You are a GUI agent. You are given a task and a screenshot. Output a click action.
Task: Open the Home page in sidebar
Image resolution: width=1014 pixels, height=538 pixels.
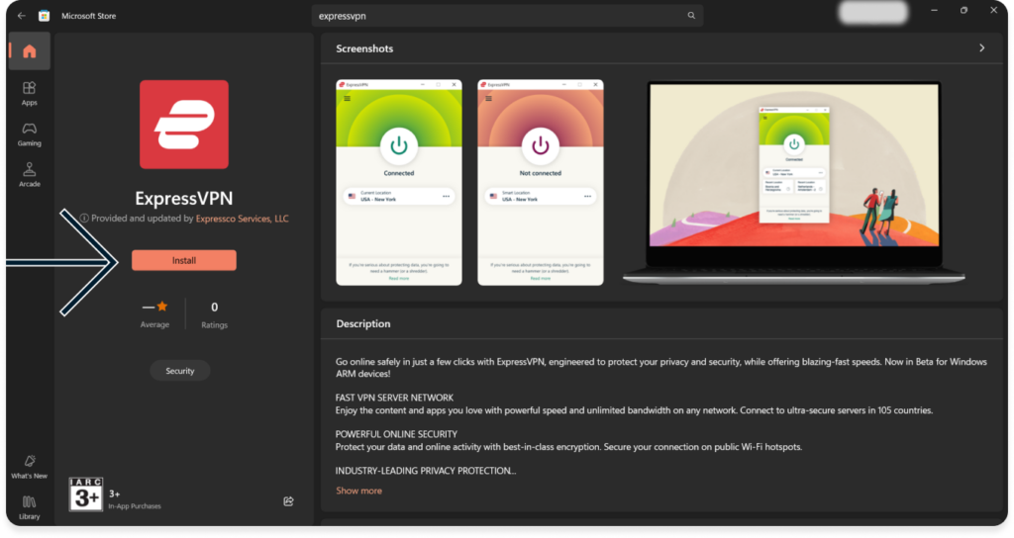point(30,51)
